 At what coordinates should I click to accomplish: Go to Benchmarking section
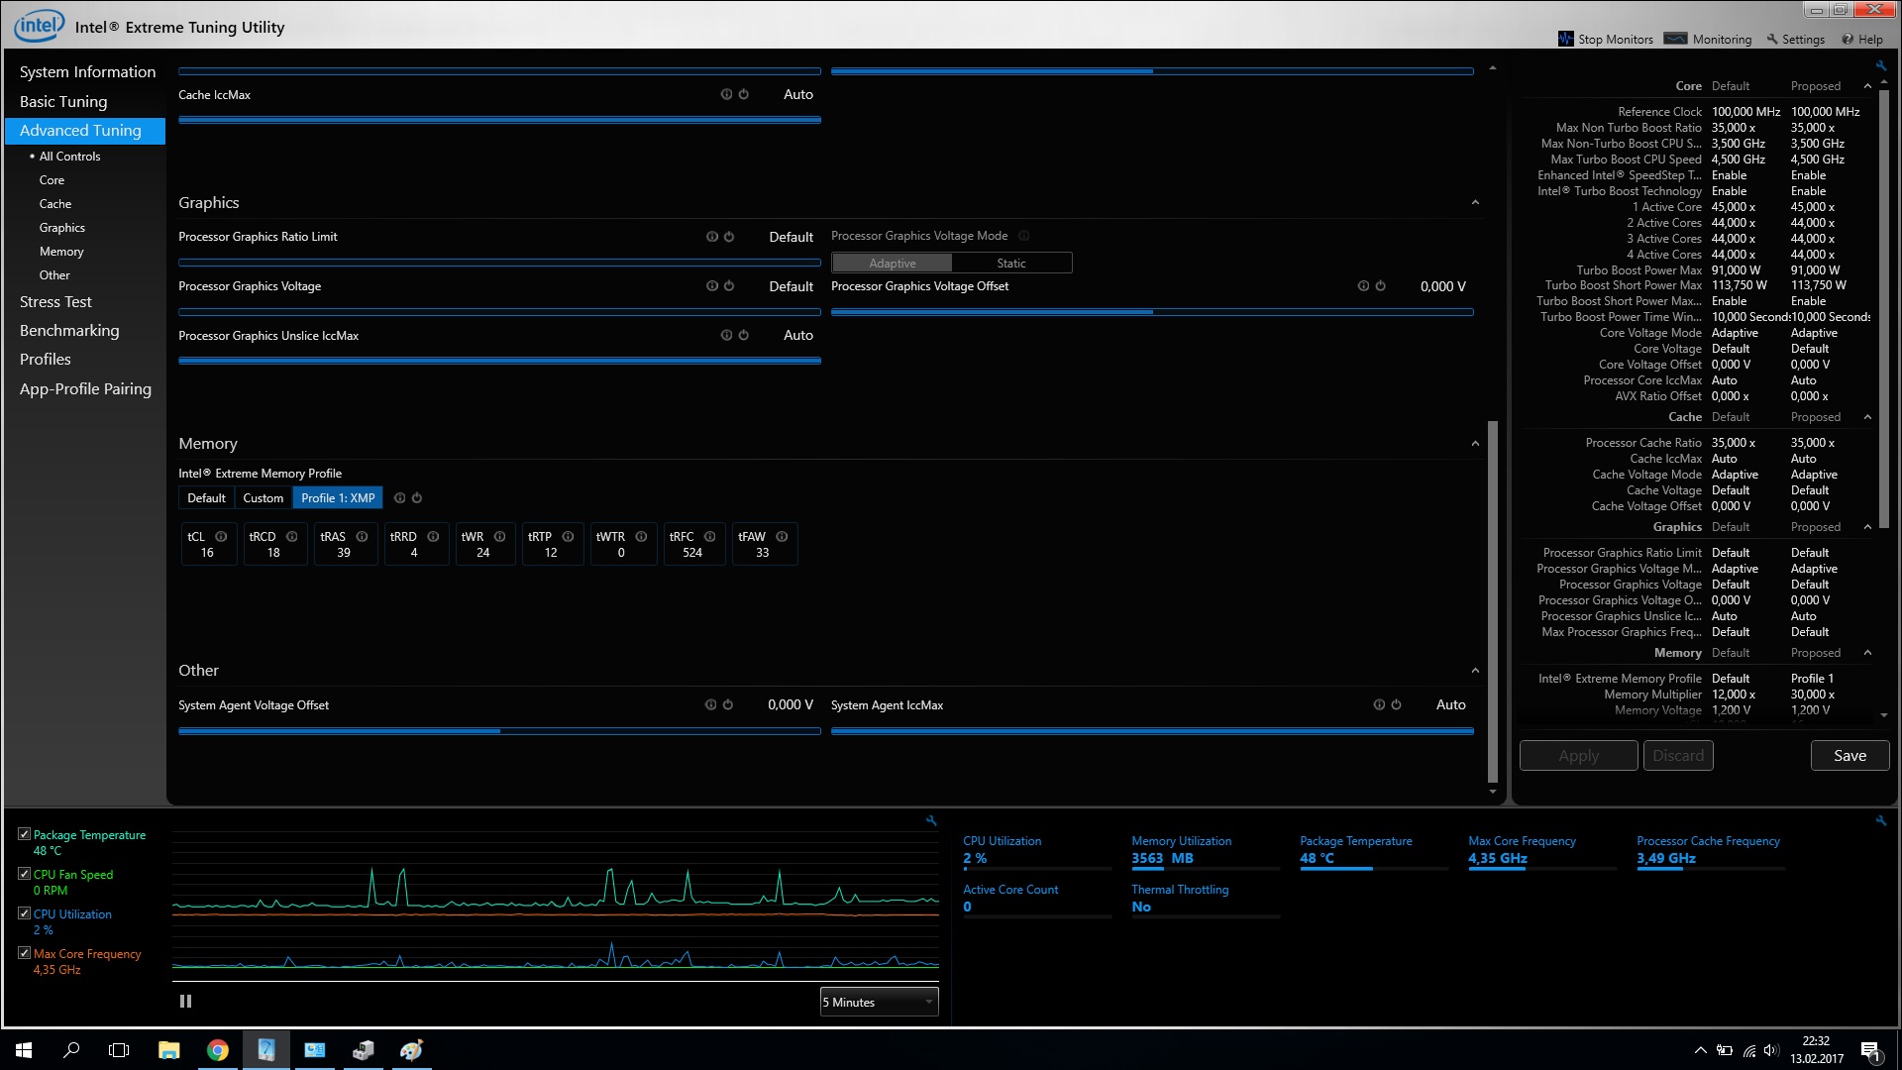(x=69, y=331)
